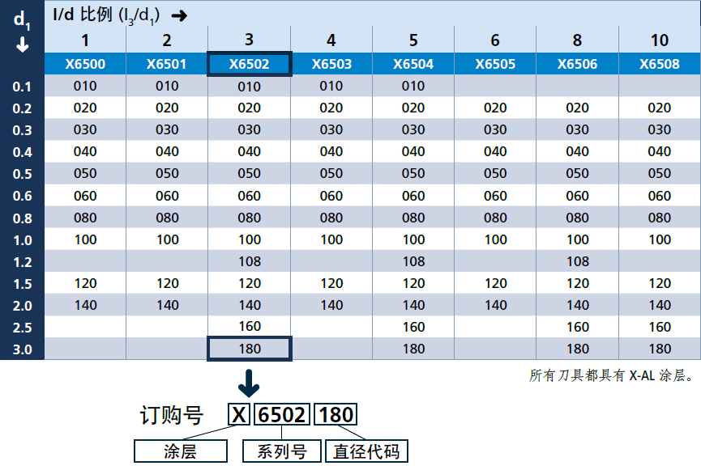Click 108 in the X6506 column

click(578, 261)
